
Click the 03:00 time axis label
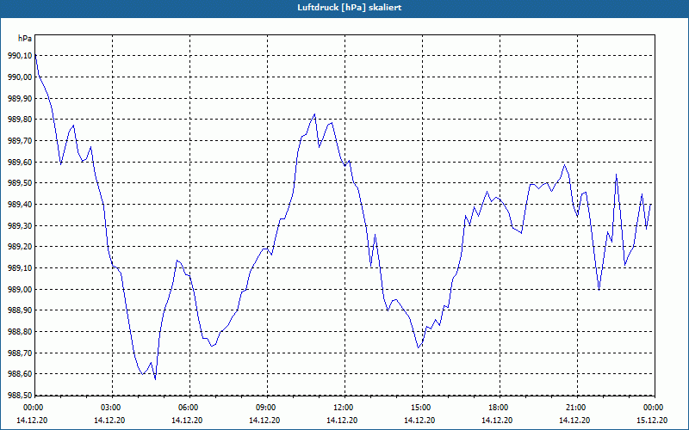(x=112, y=408)
